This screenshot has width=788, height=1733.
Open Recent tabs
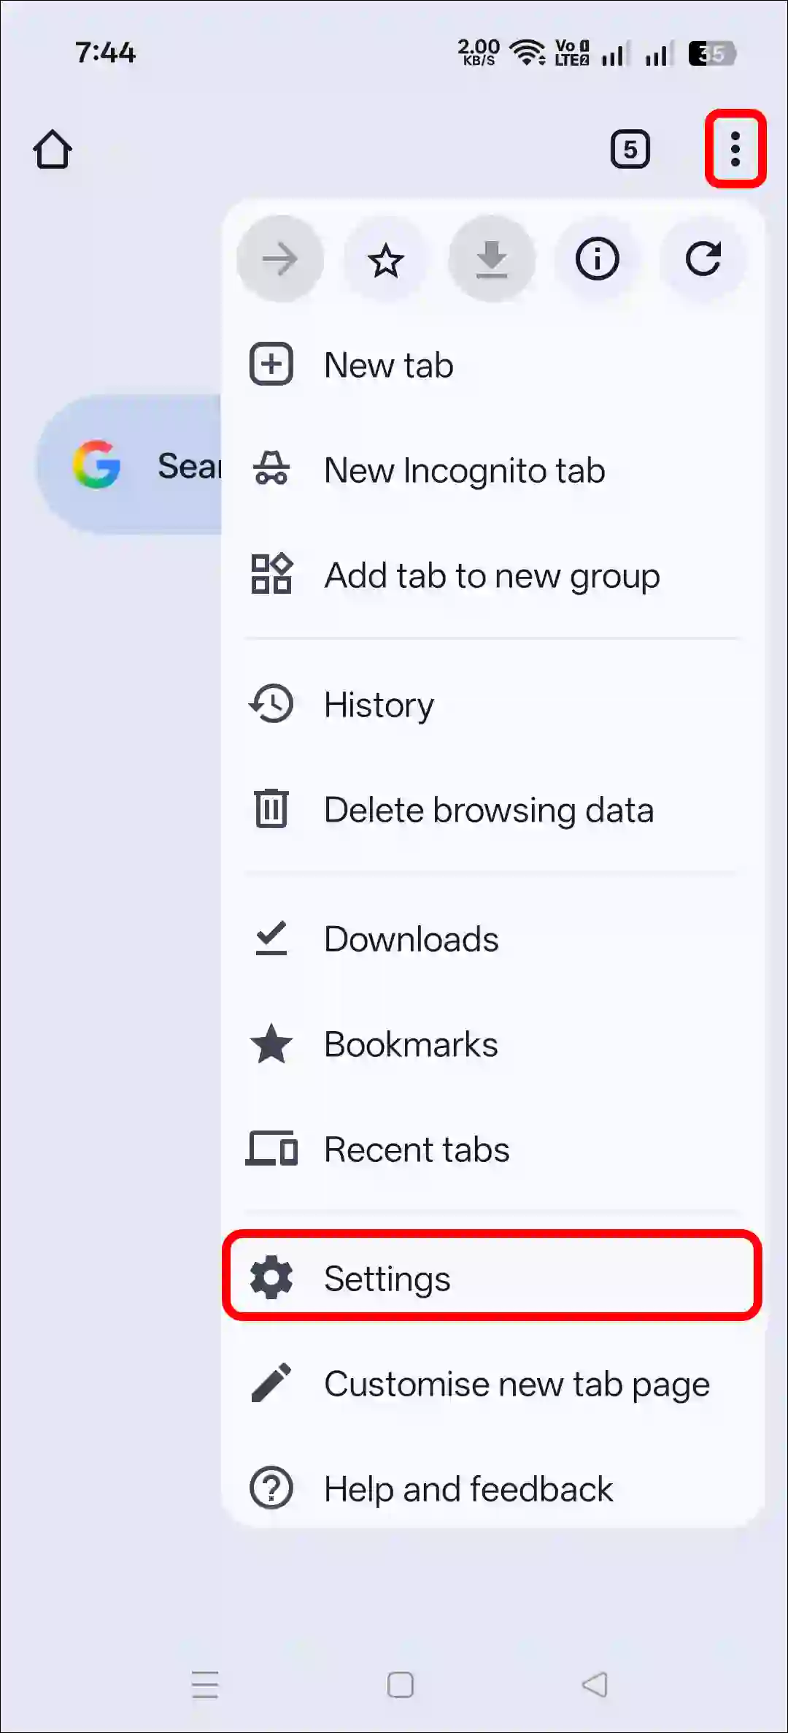[416, 1149]
